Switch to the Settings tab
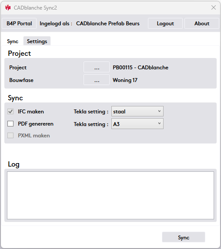221x249 pixels. tap(37, 41)
